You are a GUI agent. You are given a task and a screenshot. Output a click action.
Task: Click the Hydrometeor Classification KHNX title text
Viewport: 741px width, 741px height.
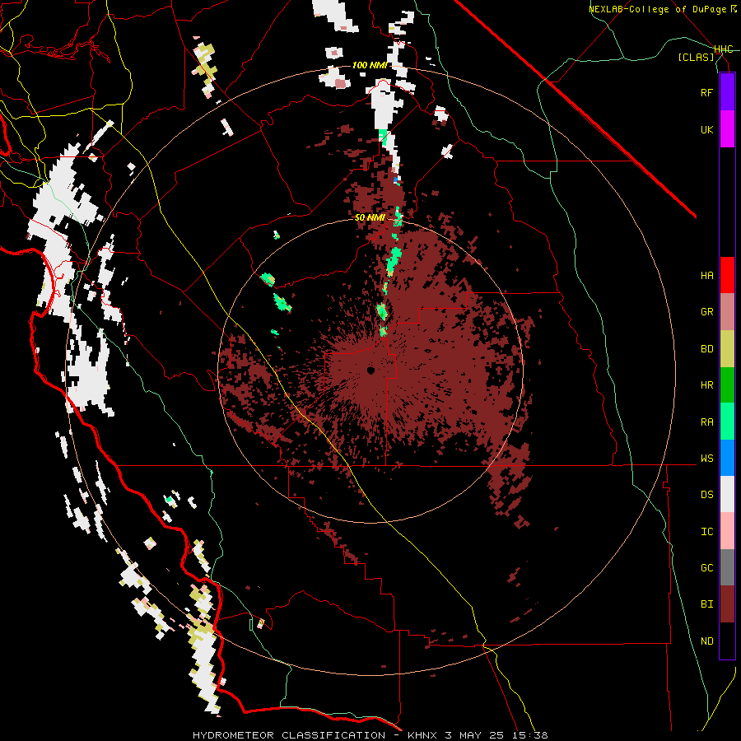coord(370,735)
